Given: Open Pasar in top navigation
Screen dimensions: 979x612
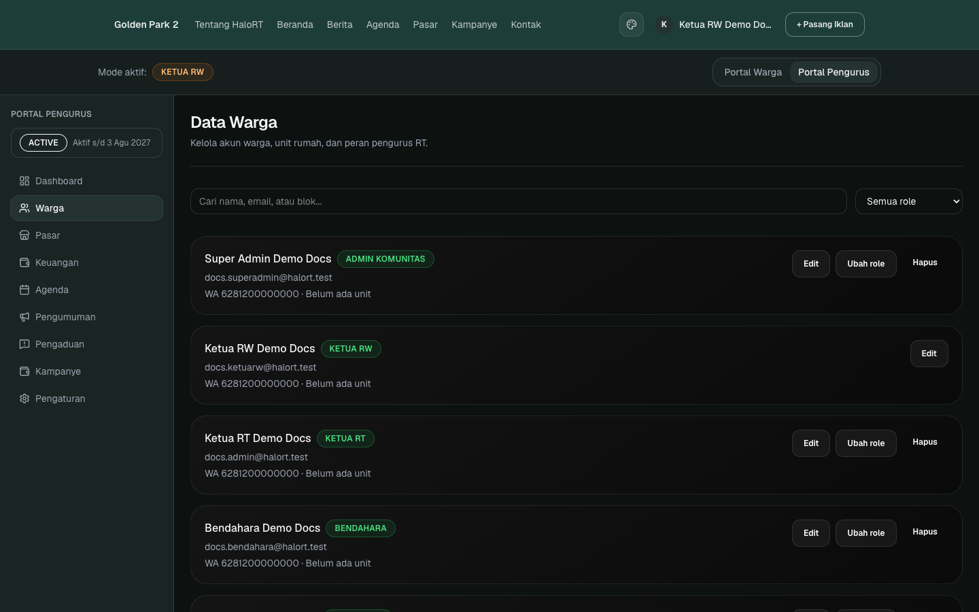Looking at the screenshot, I should coord(426,24).
